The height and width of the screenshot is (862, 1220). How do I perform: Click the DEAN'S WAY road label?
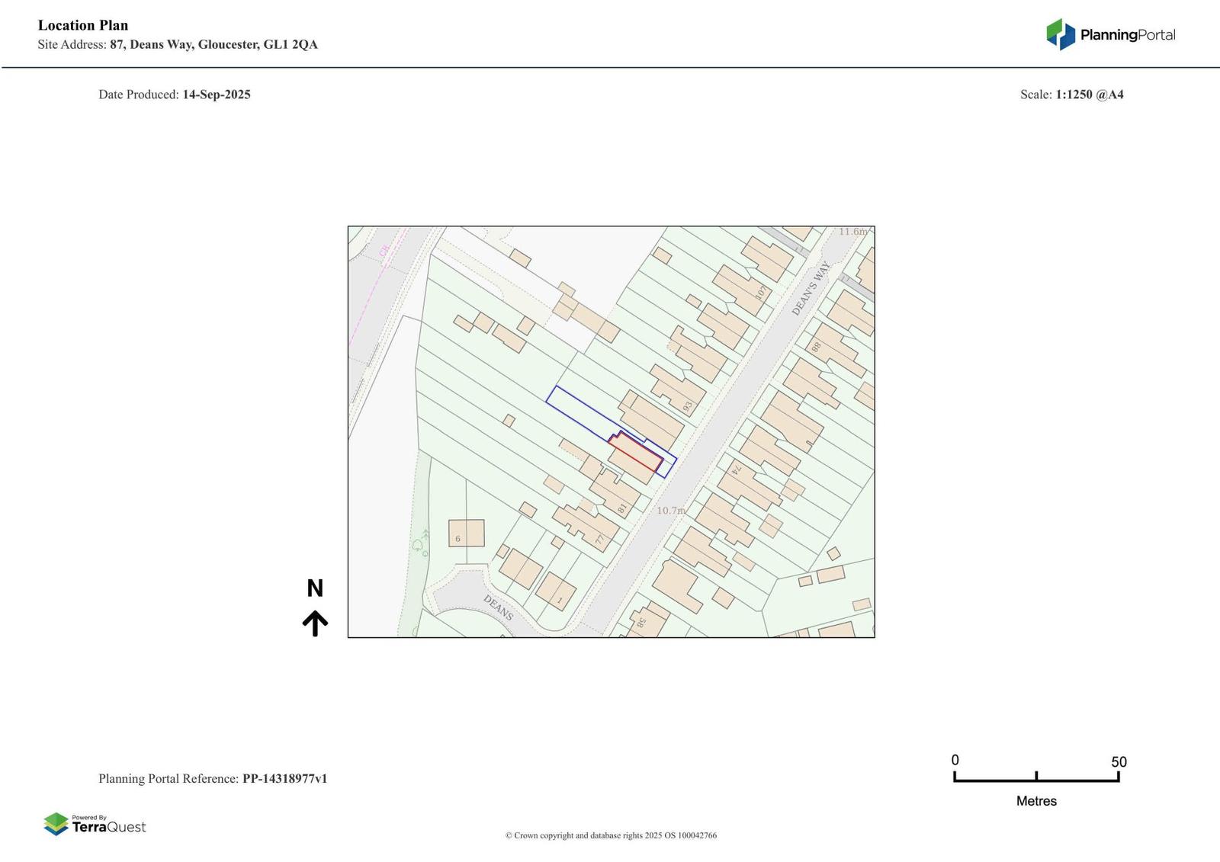pyautogui.click(x=811, y=288)
